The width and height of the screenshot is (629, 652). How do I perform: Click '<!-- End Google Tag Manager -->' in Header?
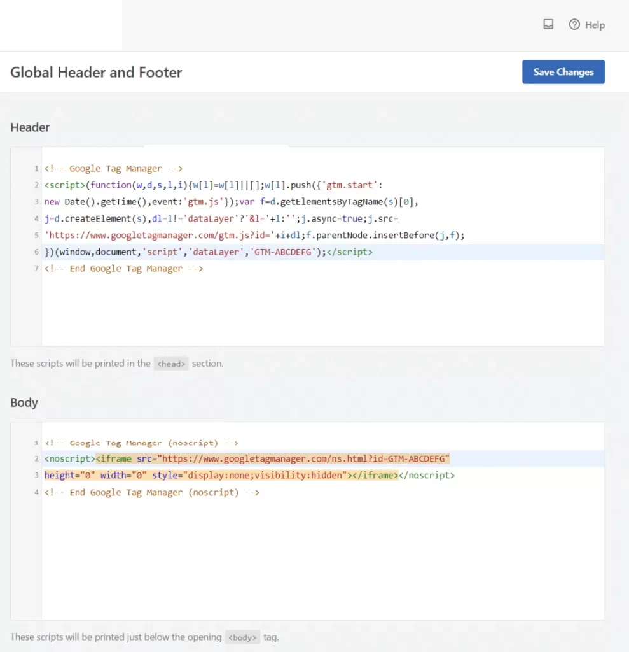tap(124, 269)
